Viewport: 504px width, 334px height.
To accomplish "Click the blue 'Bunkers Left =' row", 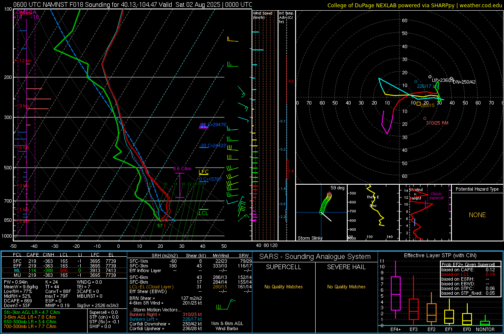I will (x=166, y=319).
